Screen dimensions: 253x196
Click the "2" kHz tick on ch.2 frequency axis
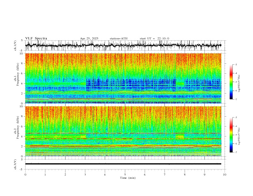23,146
